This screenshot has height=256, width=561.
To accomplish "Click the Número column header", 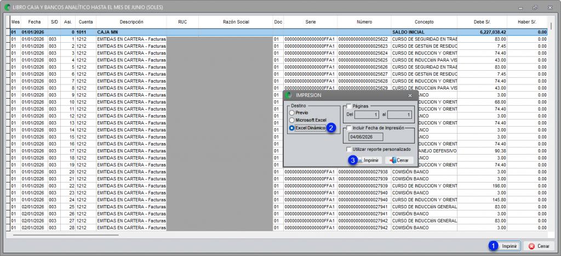I will (x=364, y=22).
